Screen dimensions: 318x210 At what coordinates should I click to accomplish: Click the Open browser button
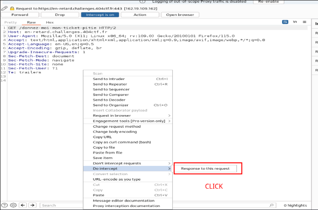point(180,15)
